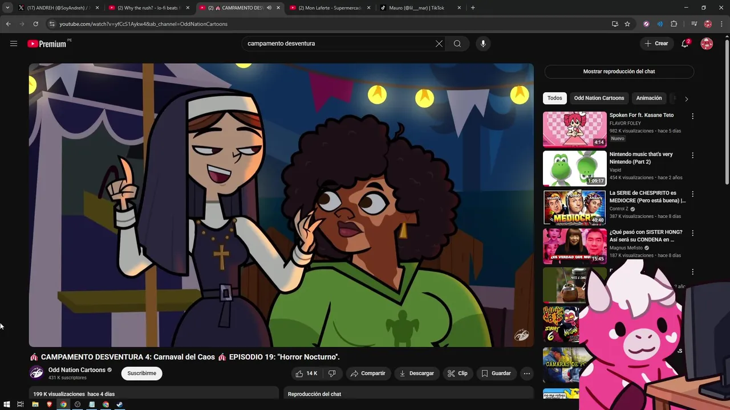The width and height of the screenshot is (730, 410).
Task: Share video with the Compartir button
Action: [368, 374]
